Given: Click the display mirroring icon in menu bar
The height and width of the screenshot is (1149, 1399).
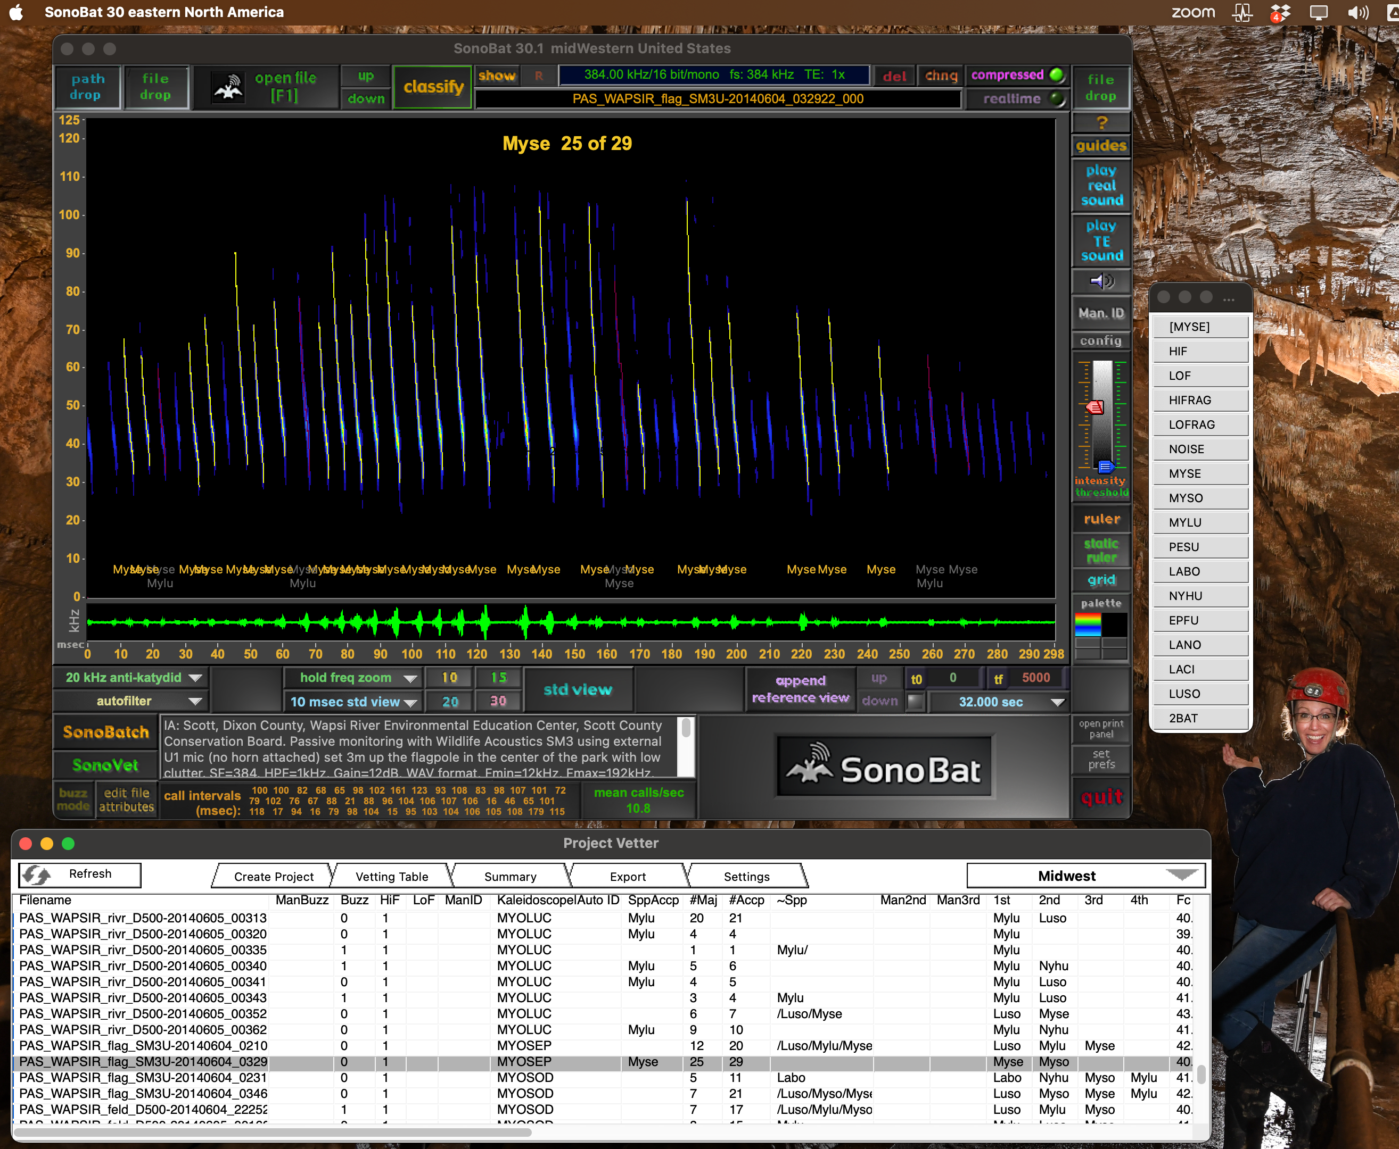Looking at the screenshot, I should (1319, 12).
